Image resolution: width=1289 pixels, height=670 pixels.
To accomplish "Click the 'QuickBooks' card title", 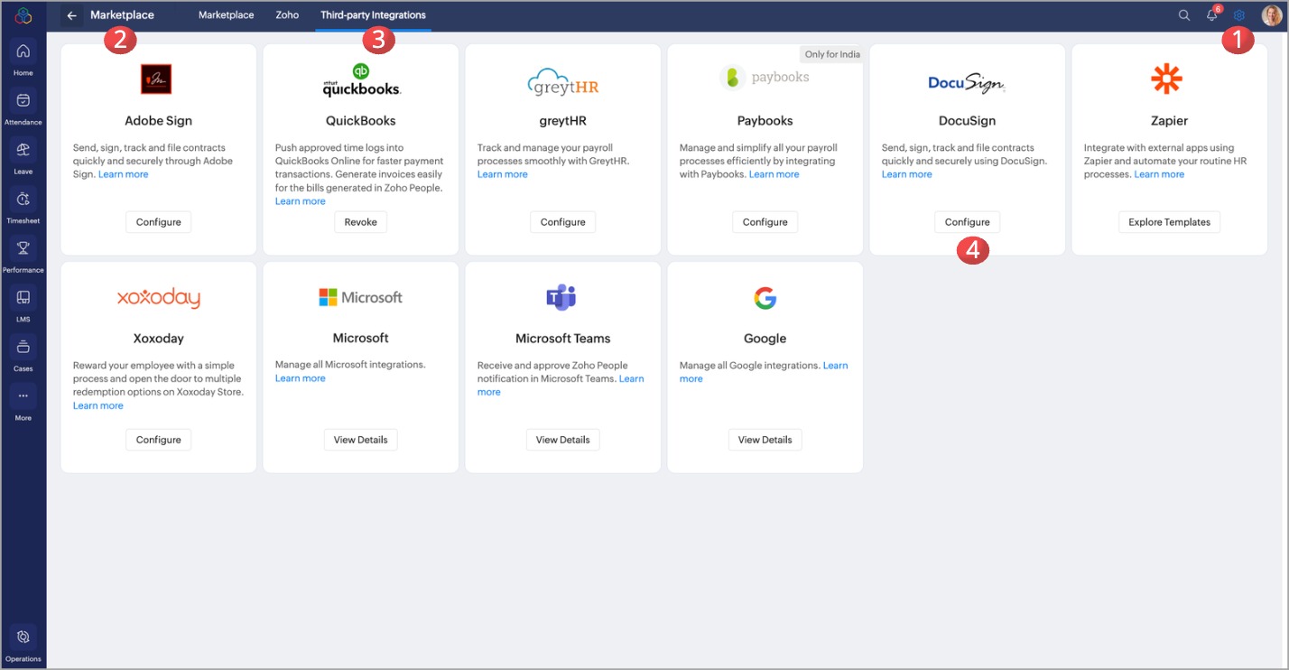I will click(361, 120).
